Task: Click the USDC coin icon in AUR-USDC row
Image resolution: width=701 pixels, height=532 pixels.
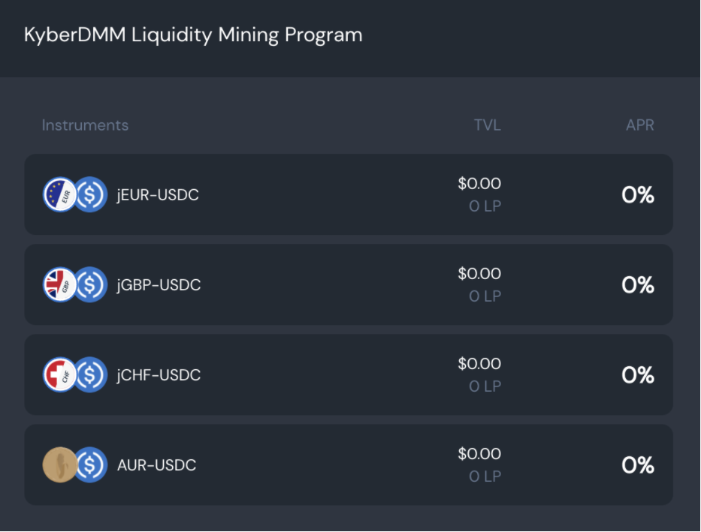Action: (x=91, y=465)
